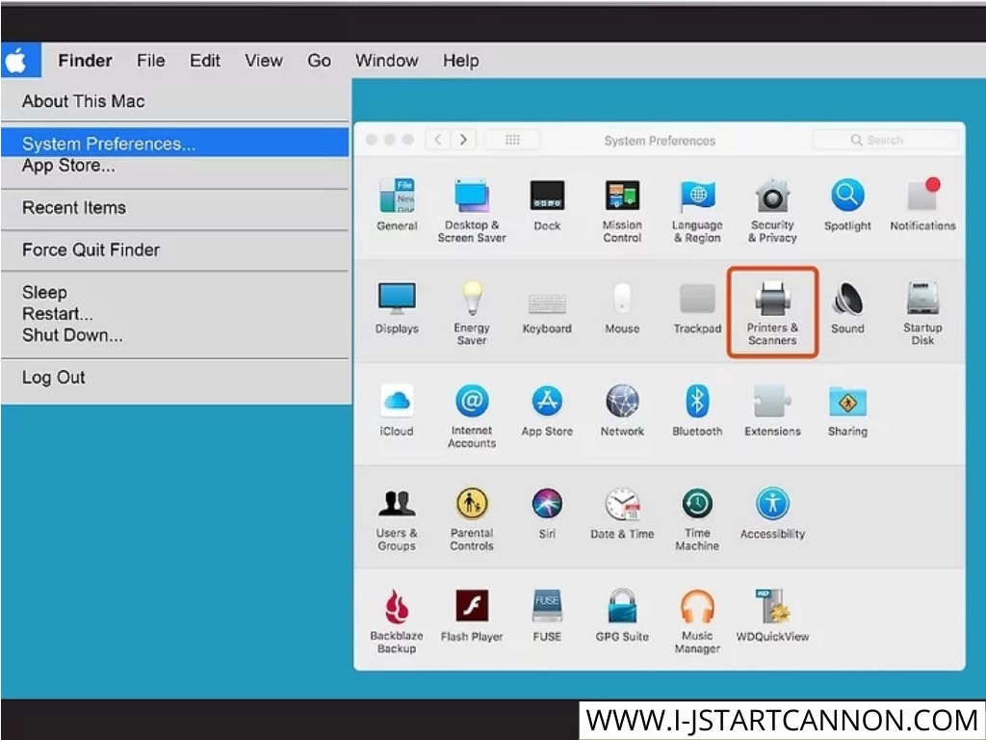This screenshot has width=986, height=740.
Task: Open Language & Region preferences
Action: click(697, 211)
